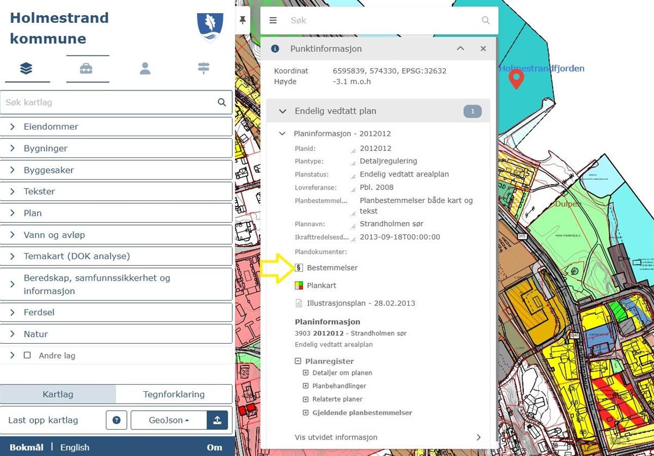654x456 pixels.
Task: Select the Kartlag tab
Action: pyautogui.click(x=58, y=394)
